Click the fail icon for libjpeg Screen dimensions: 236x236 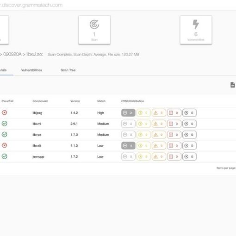click(x=5, y=112)
